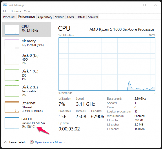Click the Disk 0 (D:) label
The height and width of the screenshot is (149, 162).
click(x=30, y=55)
